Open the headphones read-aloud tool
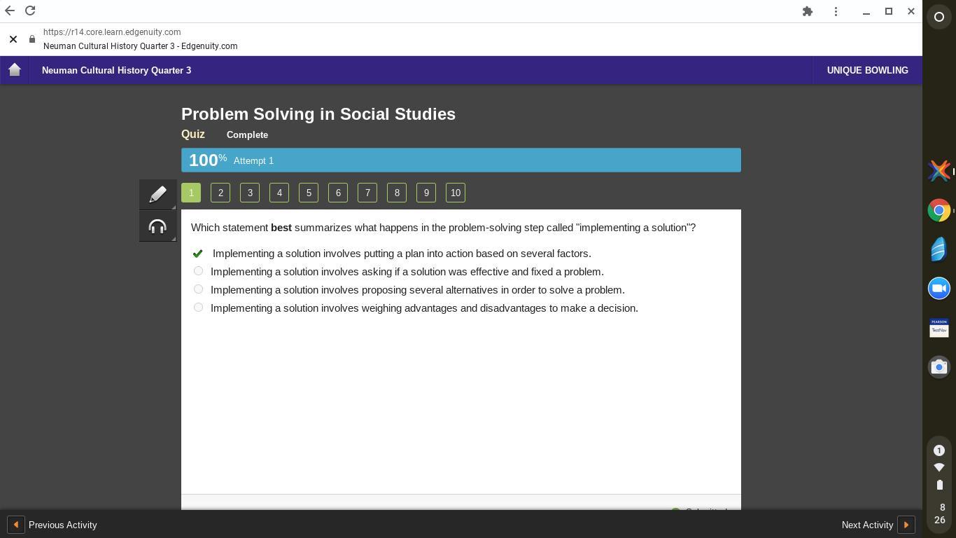The image size is (956, 538). pyautogui.click(x=157, y=226)
